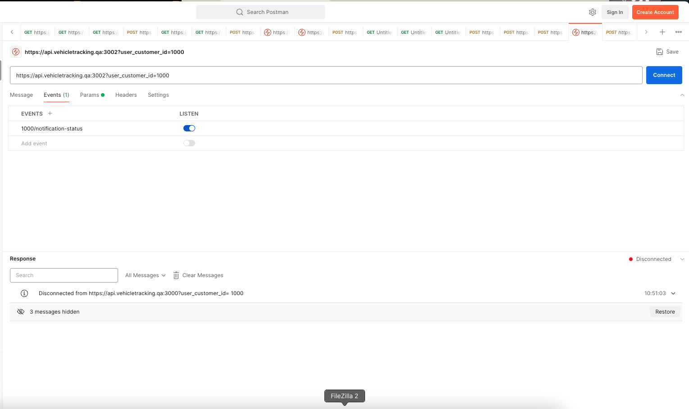Open the Message tab
This screenshot has width=689, height=409.
[22, 95]
